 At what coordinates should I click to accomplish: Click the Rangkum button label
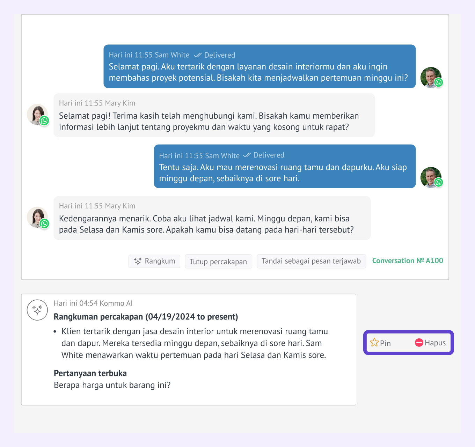[x=160, y=261]
